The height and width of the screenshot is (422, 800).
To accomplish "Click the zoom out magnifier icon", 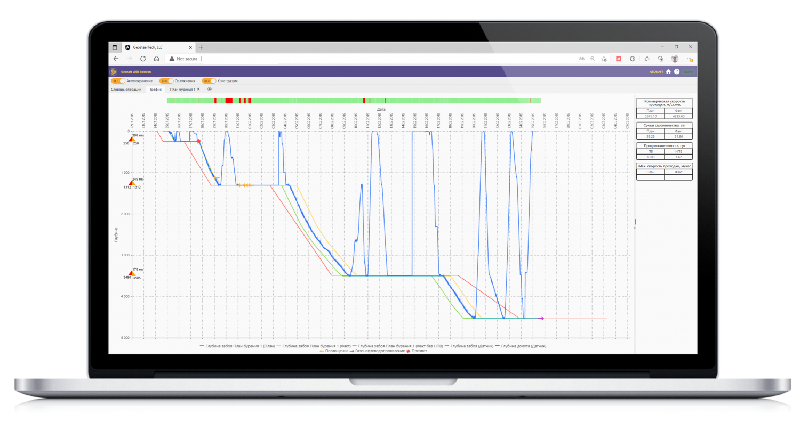I will pos(593,59).
